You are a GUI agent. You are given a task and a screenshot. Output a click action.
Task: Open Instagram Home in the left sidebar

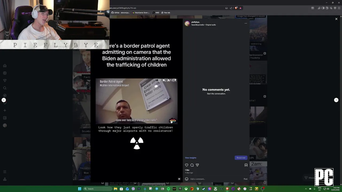tap(5, 66)
